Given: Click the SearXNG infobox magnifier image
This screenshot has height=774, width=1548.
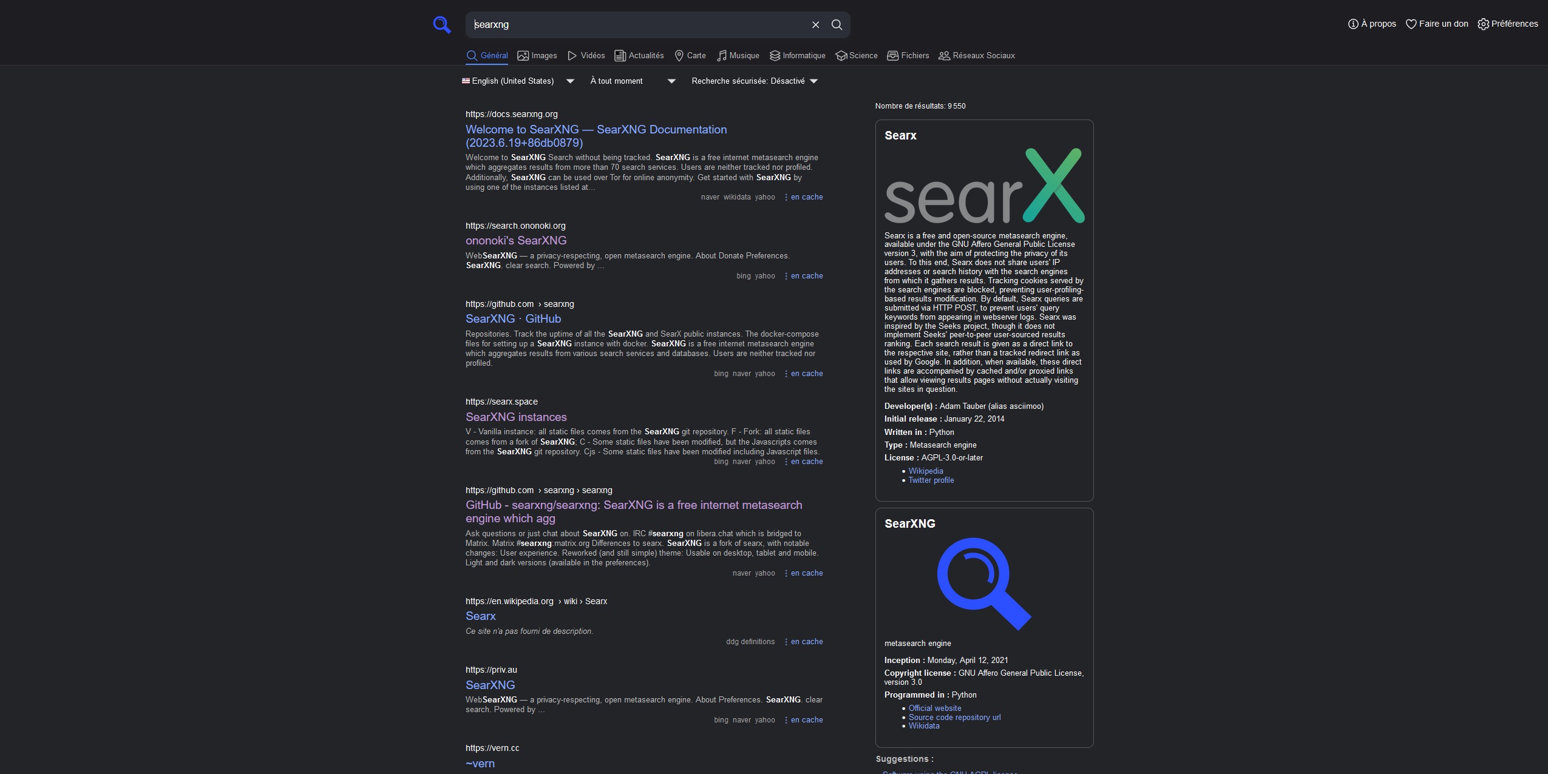Looking at the screenshot, I should [983, 584].
